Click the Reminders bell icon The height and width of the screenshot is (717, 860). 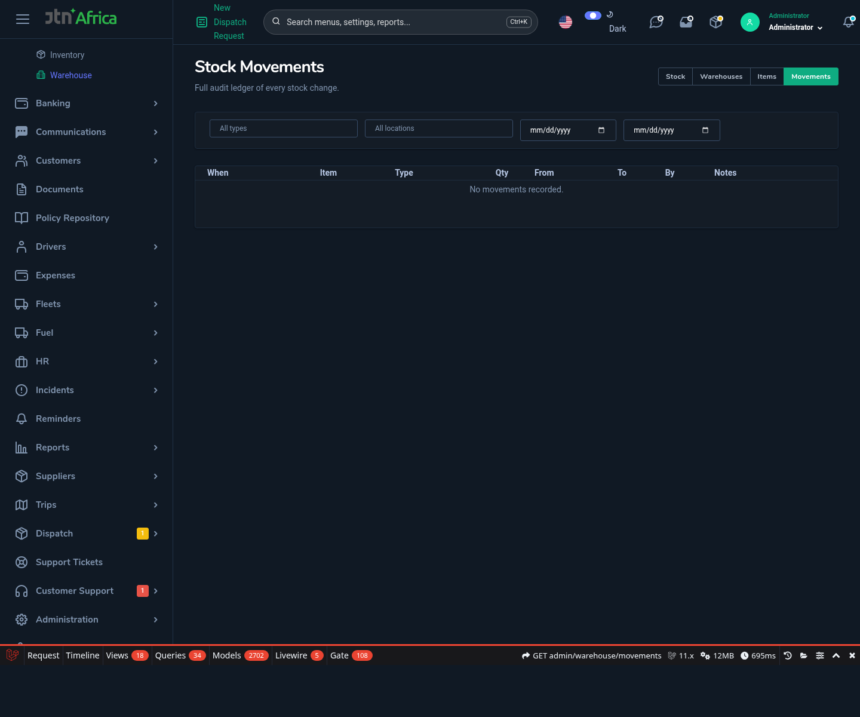[x=21, y=419]
